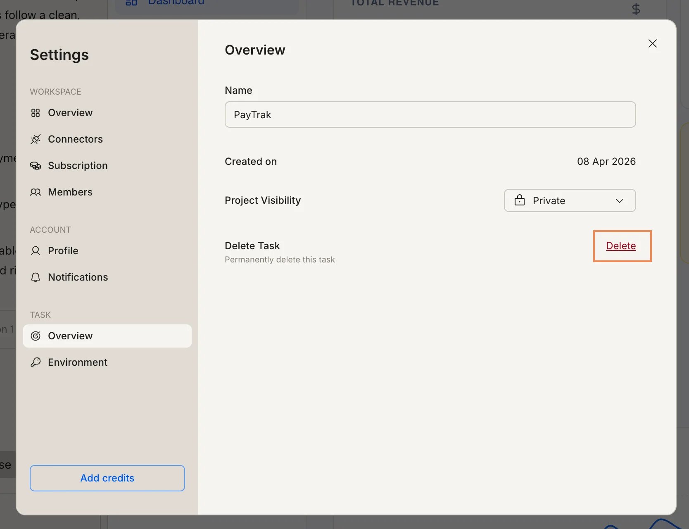Screen dimensions: 689x529
Task: Open Notifications settings
Action: [107, 277]
